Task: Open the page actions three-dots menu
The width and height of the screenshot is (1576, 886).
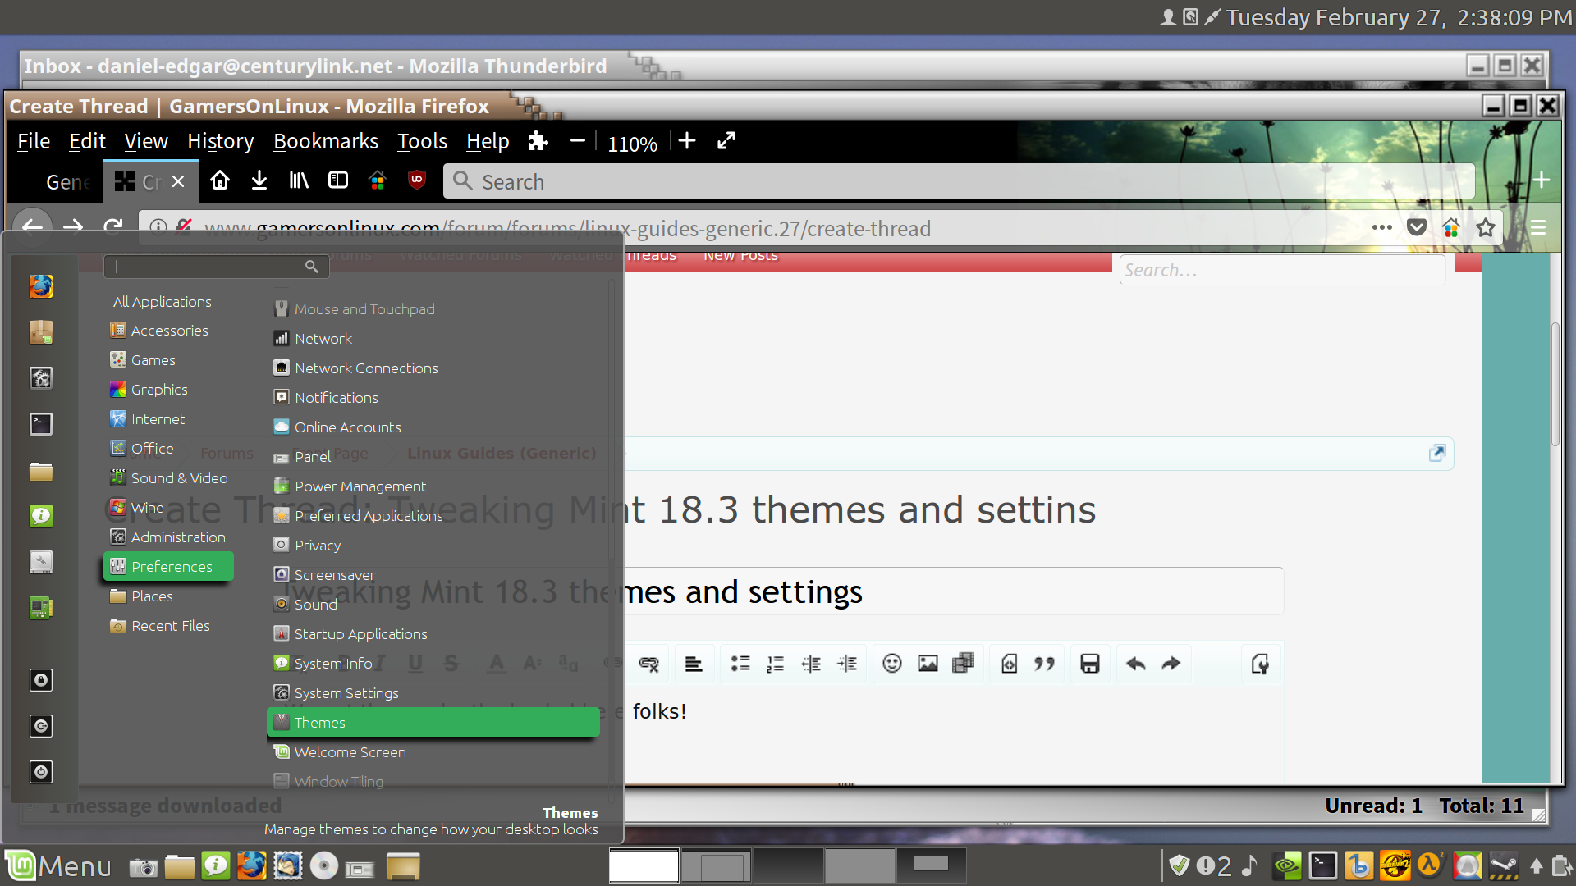Action: click(1382, 227)
